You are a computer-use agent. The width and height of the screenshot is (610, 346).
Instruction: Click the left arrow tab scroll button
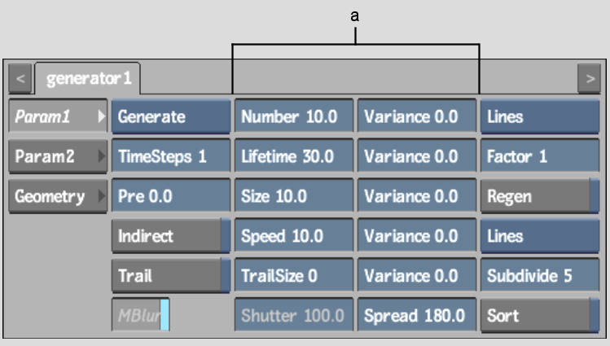[20, 80]
